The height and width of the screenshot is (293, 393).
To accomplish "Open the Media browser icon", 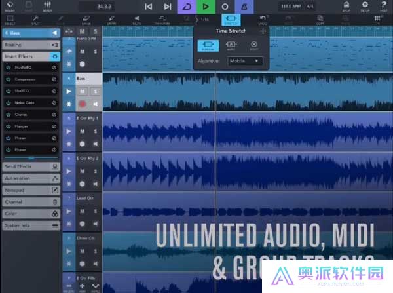I will (x=10, y=6).
